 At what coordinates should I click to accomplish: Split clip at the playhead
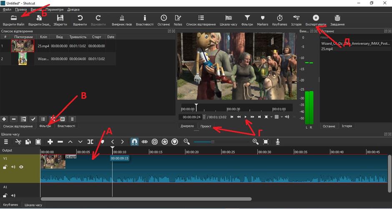point(90,142)
